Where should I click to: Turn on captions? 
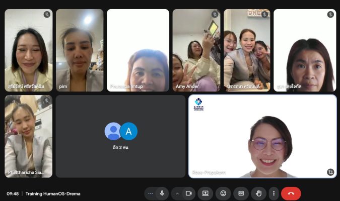(x=241, y=193)
